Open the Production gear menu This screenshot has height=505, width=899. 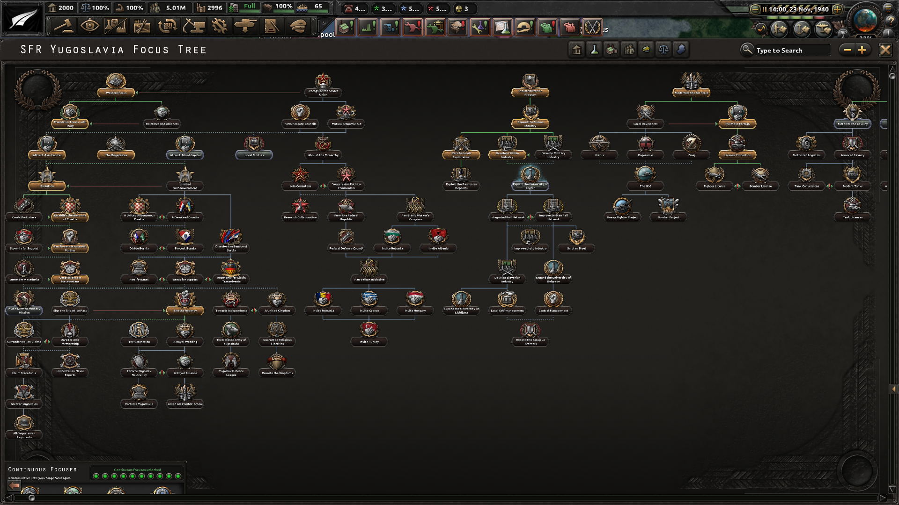pyautogui.click(x=219, y=26)
